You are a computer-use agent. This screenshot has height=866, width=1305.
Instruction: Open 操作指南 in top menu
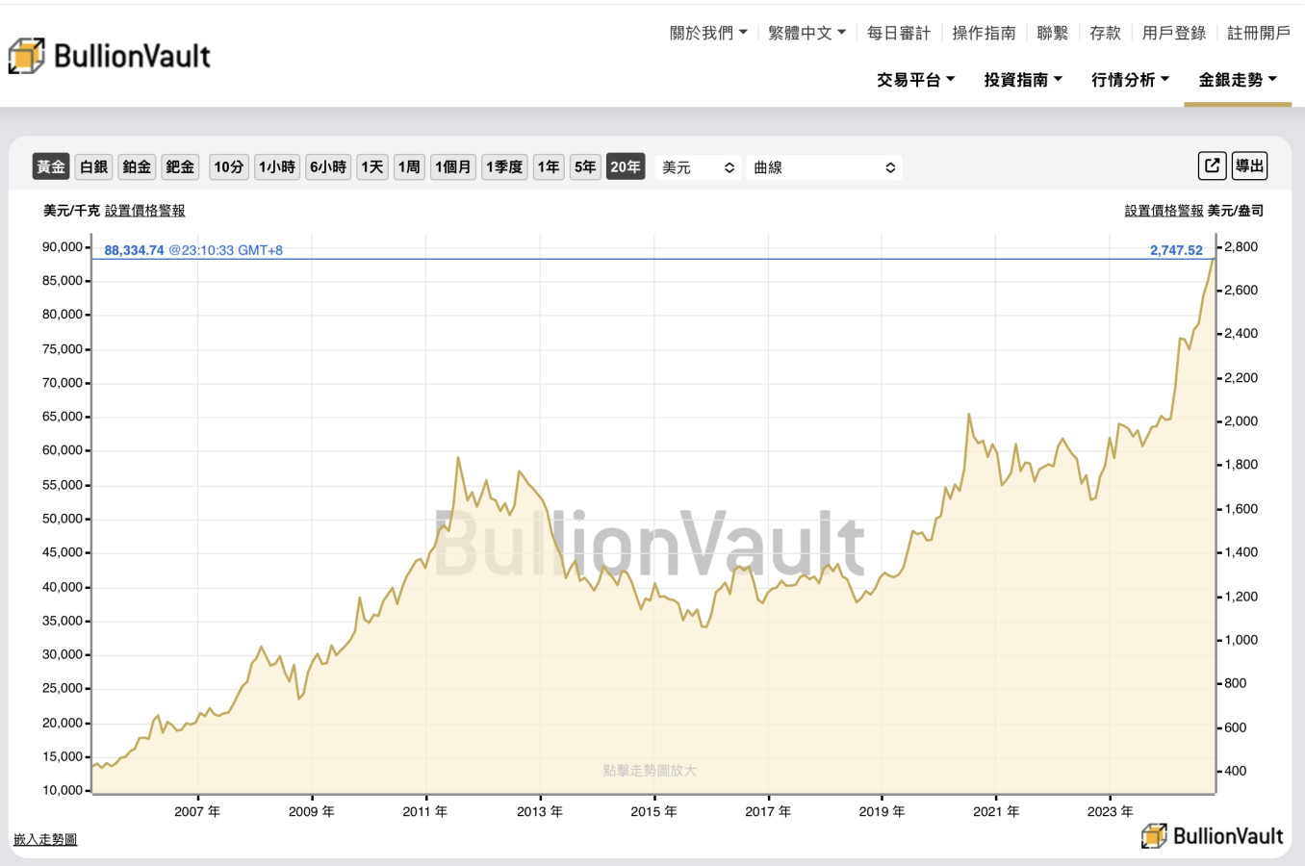pyautogui.click(x=984, y=33)
